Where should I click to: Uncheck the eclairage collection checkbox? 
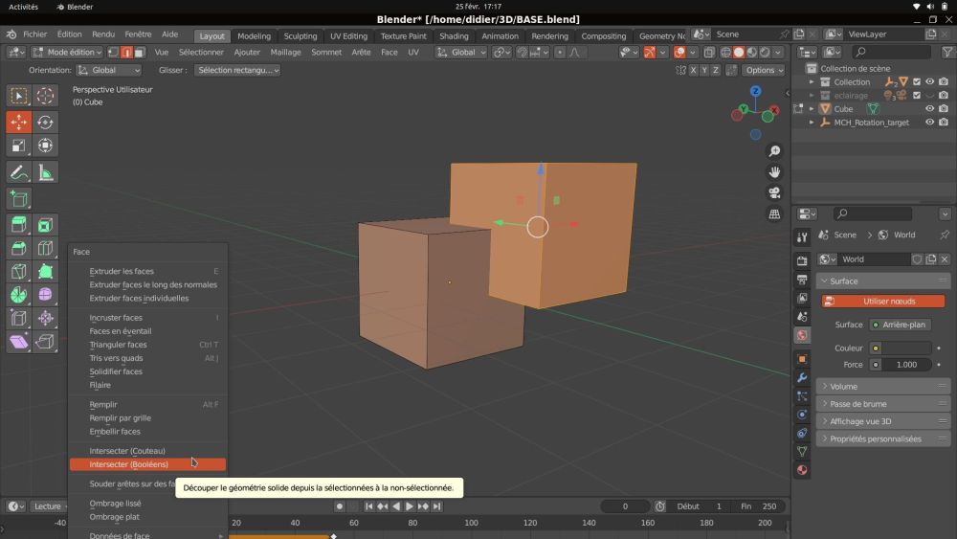[x=917, y=95]
